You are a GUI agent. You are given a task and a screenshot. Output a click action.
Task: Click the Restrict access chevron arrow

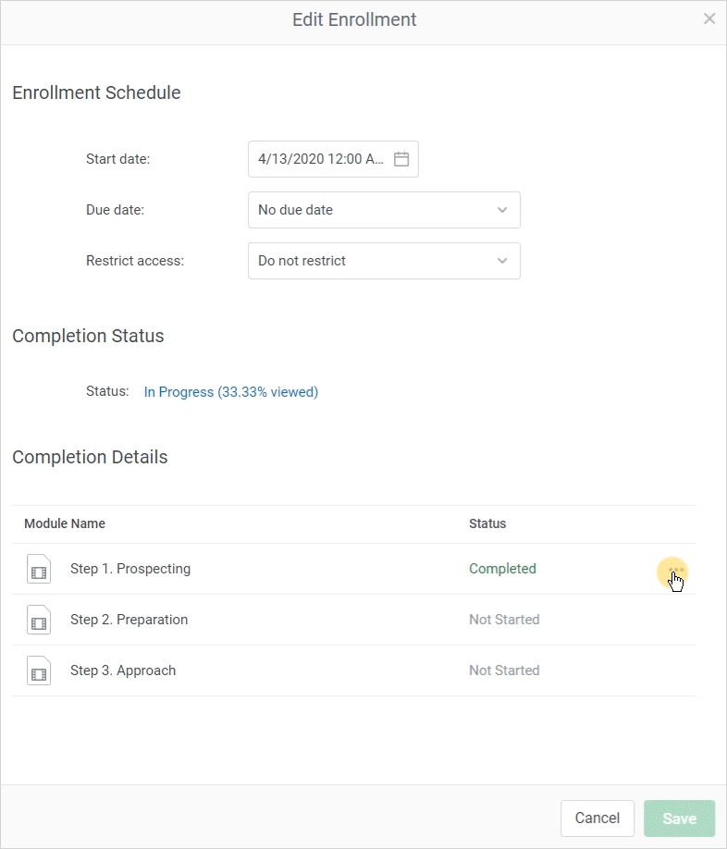[x=502, y=261]
